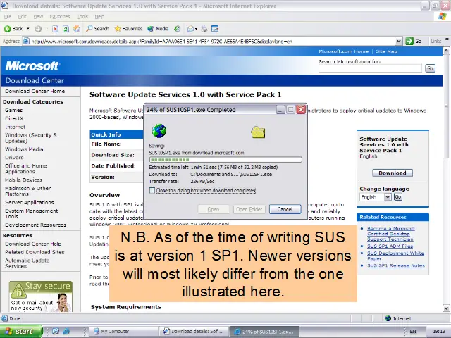The height and width of the screenshot is (338, 451).
Task: Go back with the Back toolbar button
Action: [x=13, y=28]
